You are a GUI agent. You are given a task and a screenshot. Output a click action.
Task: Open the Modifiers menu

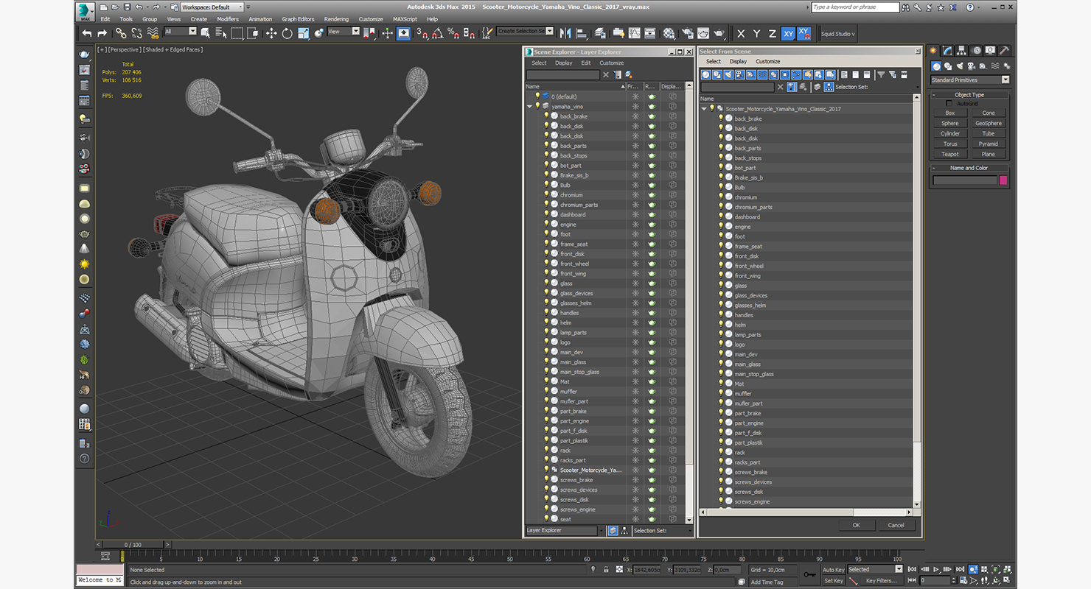click(x=228, y=19)
